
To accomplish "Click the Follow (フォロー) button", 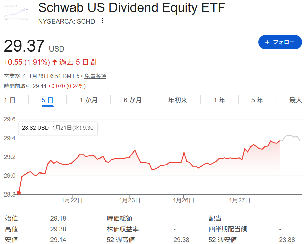I will tap(280, 42).
